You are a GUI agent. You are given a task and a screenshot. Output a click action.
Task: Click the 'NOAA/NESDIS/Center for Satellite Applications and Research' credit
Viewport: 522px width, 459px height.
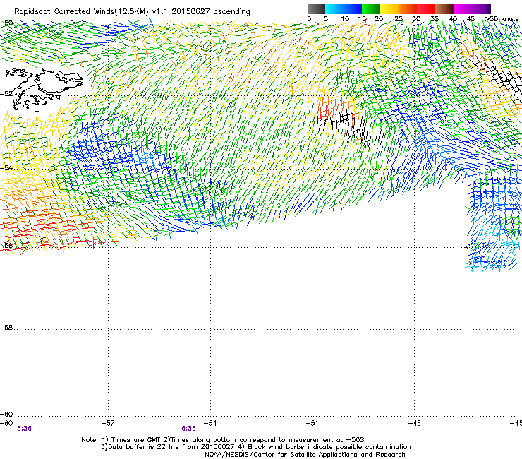[x=305, y=455]
